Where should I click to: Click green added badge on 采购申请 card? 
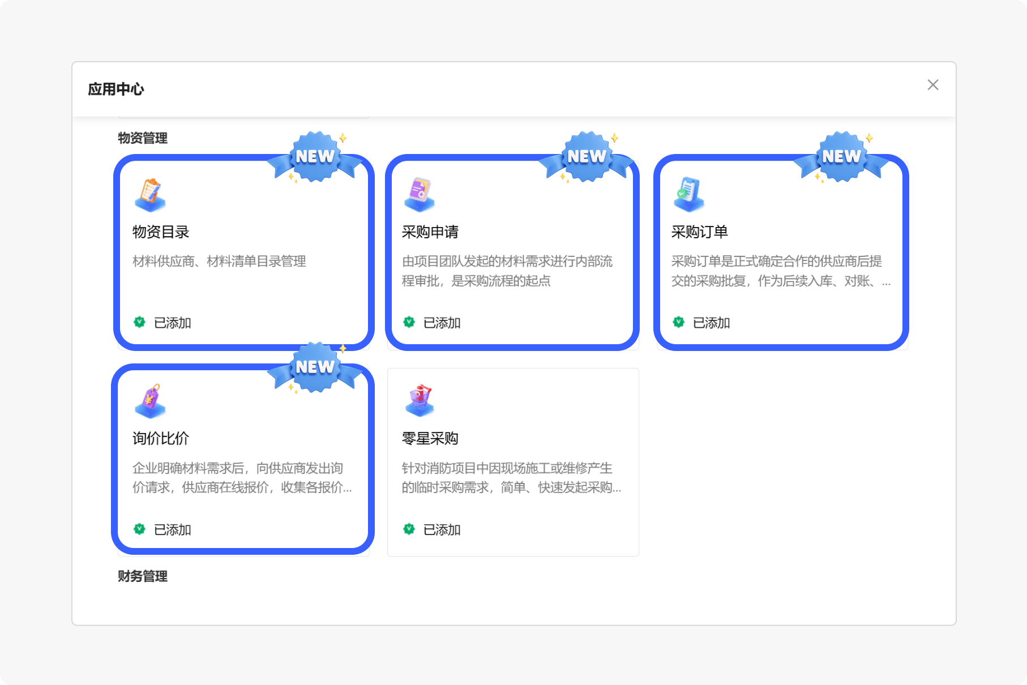409,322
